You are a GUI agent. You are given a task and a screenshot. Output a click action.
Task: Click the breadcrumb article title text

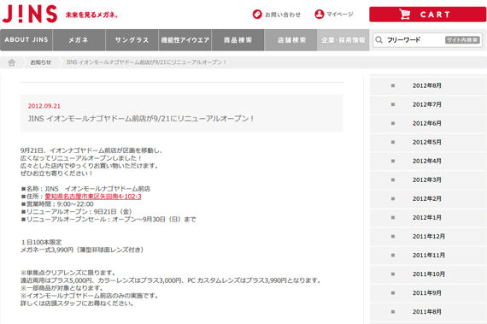click(146, 62)
